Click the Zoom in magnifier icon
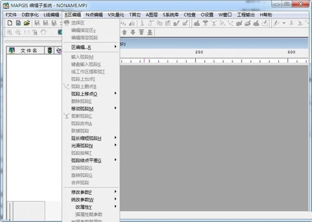312x222 pixels. 10,32
